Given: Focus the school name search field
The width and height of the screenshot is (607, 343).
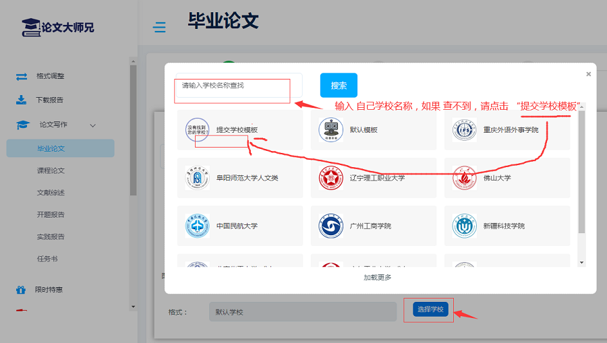Looking at the screenshot, I should (x=239, y=85).
